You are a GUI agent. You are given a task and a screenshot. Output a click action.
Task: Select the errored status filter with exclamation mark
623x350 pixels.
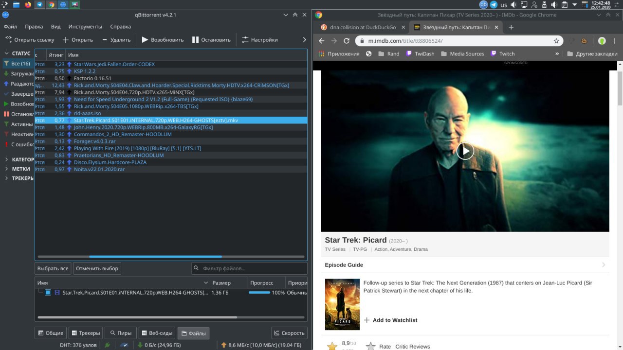point(18,144)
